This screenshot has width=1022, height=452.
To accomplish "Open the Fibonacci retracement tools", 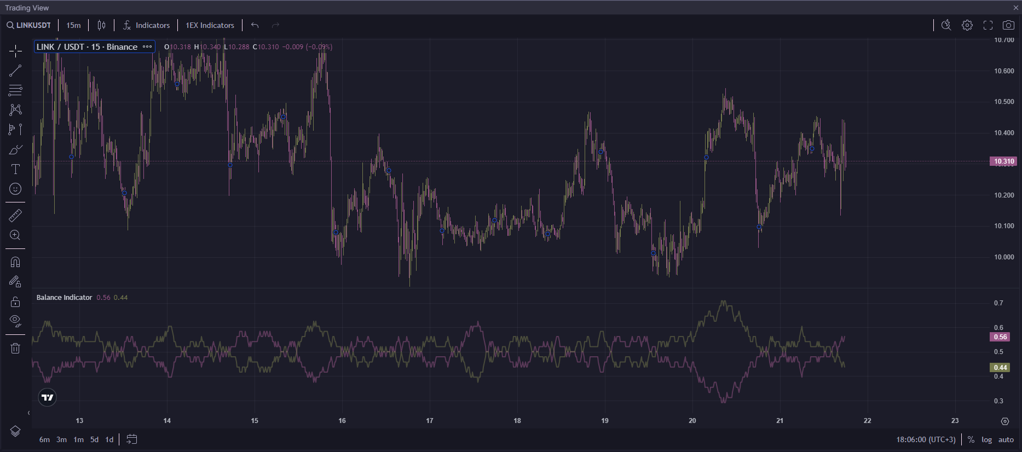I will point(15,90).
